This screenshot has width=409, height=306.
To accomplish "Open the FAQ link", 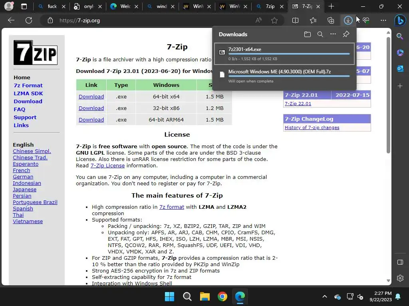I will point(19,109).
